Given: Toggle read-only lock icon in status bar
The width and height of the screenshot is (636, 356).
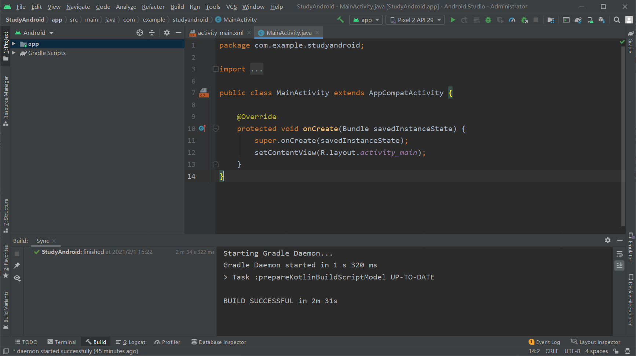Looking at the screenshot, I should 616,351.
